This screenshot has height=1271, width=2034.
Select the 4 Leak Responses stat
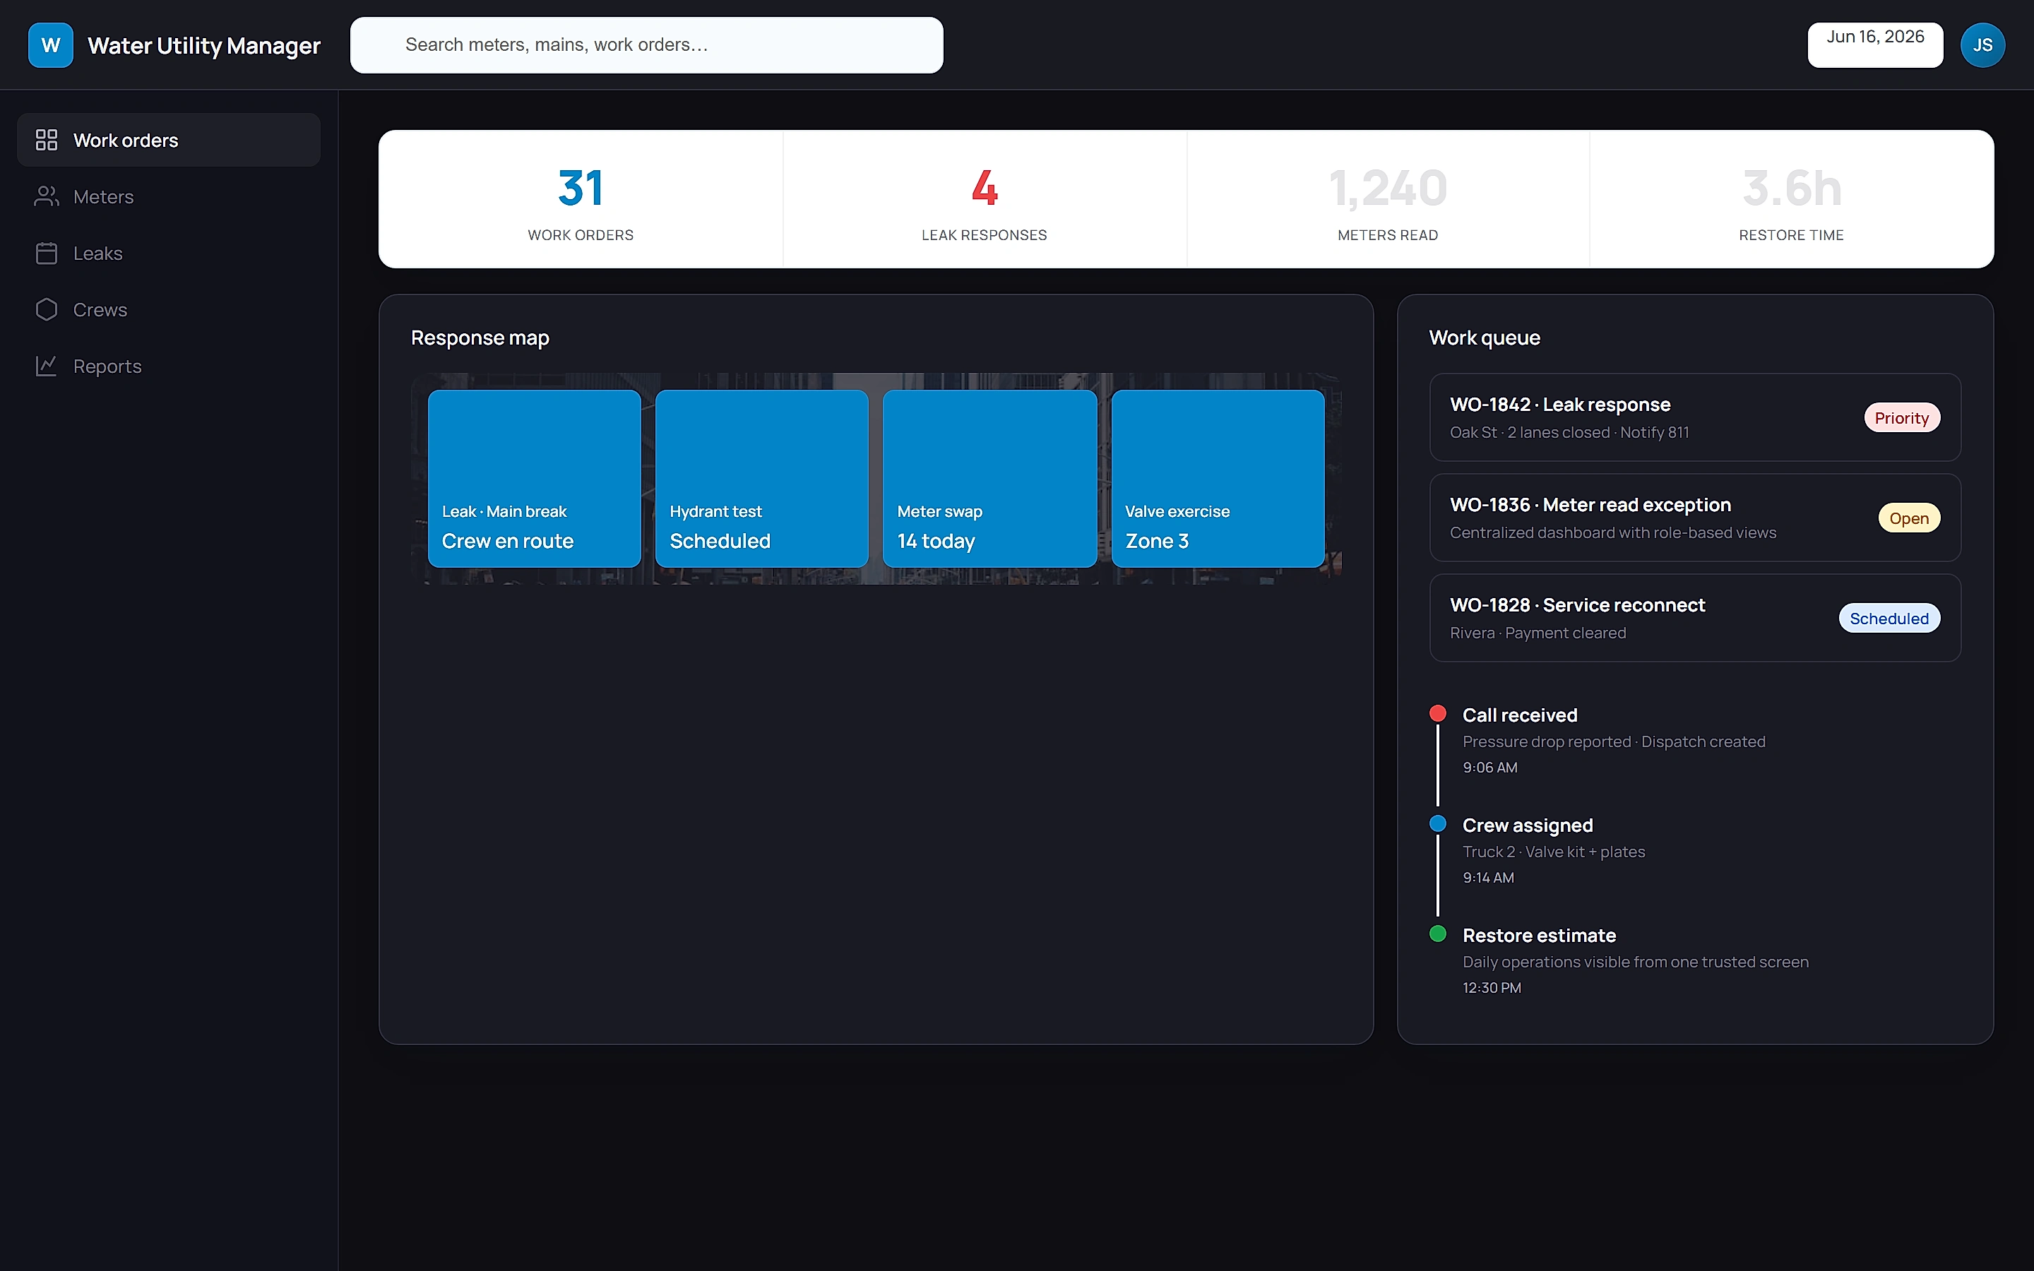pos(985,199)
